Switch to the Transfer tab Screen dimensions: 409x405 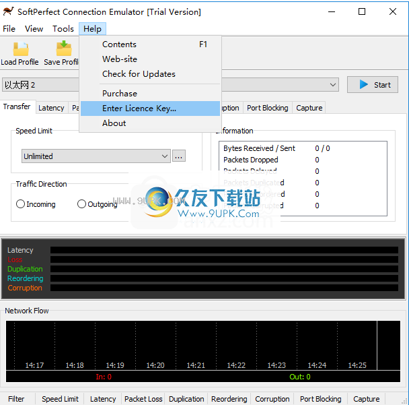point(17,106)
